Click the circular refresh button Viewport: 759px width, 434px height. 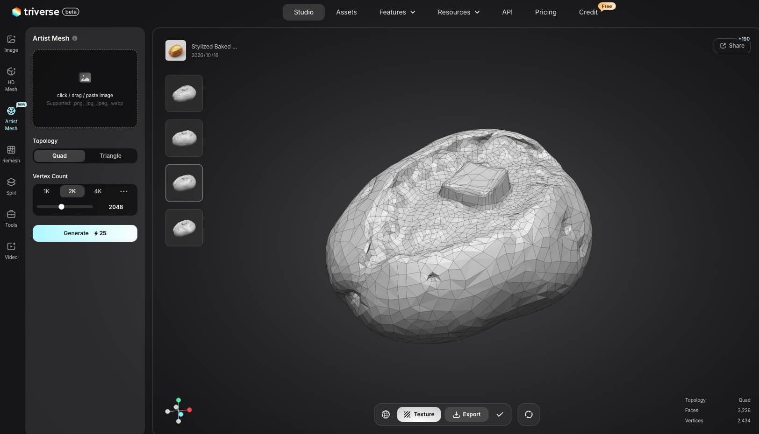(529, 414)
